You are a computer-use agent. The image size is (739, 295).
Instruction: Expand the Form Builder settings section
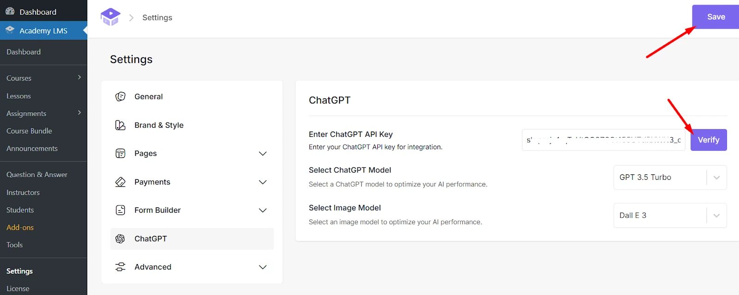click(x=263, y=210)
